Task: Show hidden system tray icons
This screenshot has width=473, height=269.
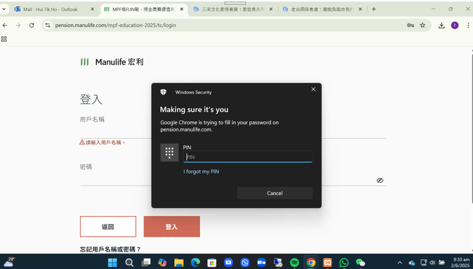Action: point(400,263)
